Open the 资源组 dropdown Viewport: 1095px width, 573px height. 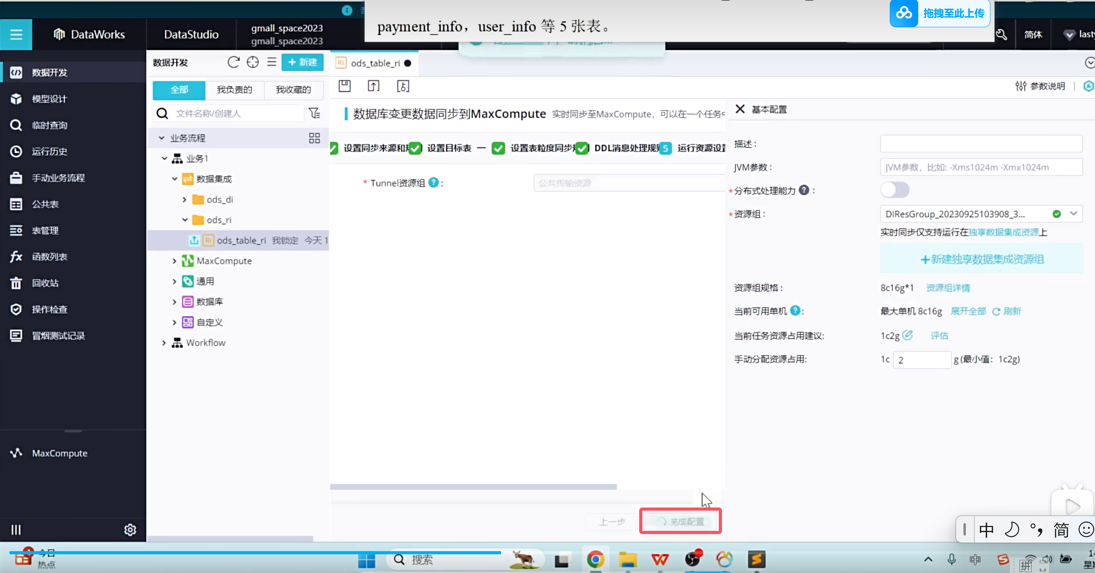[x=1073, y=214]
